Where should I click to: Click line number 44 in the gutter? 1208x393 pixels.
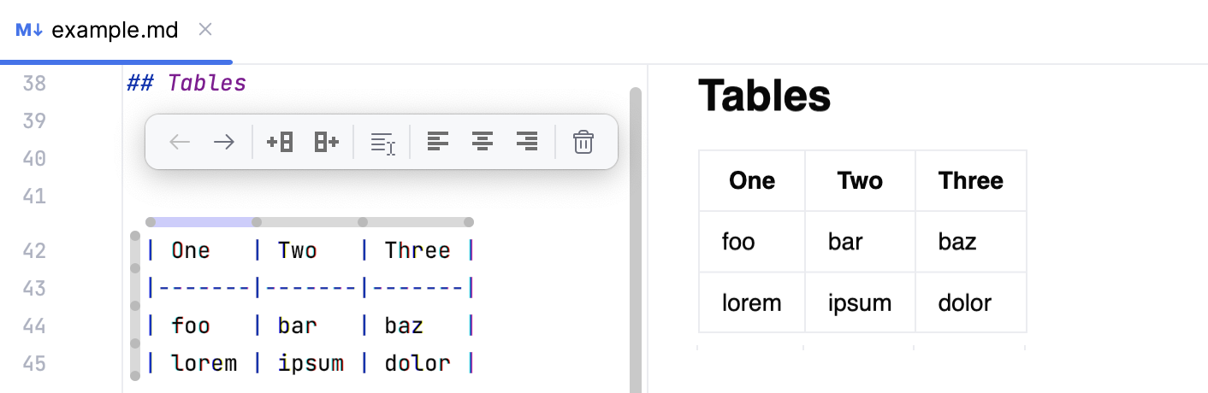tap(34, 326)
